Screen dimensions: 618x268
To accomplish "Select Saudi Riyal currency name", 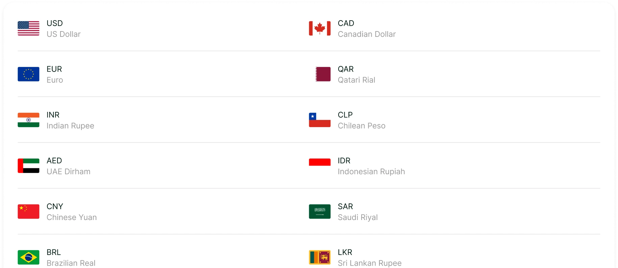I will click(358, 217).
